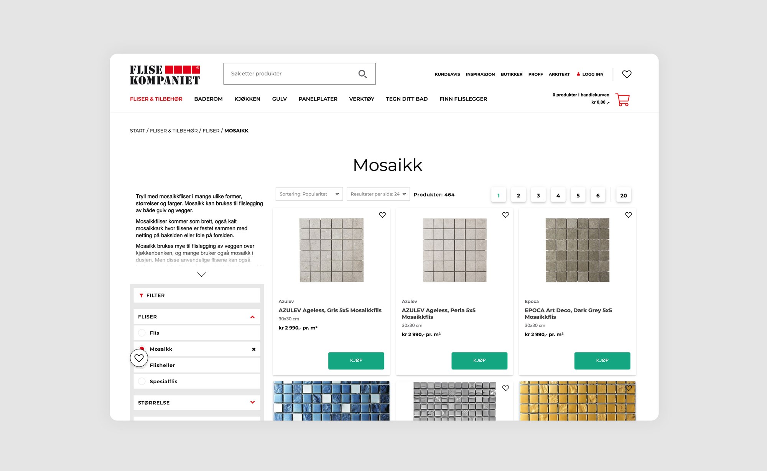Remove the Mosaikk filter with the x

point(253,349)
